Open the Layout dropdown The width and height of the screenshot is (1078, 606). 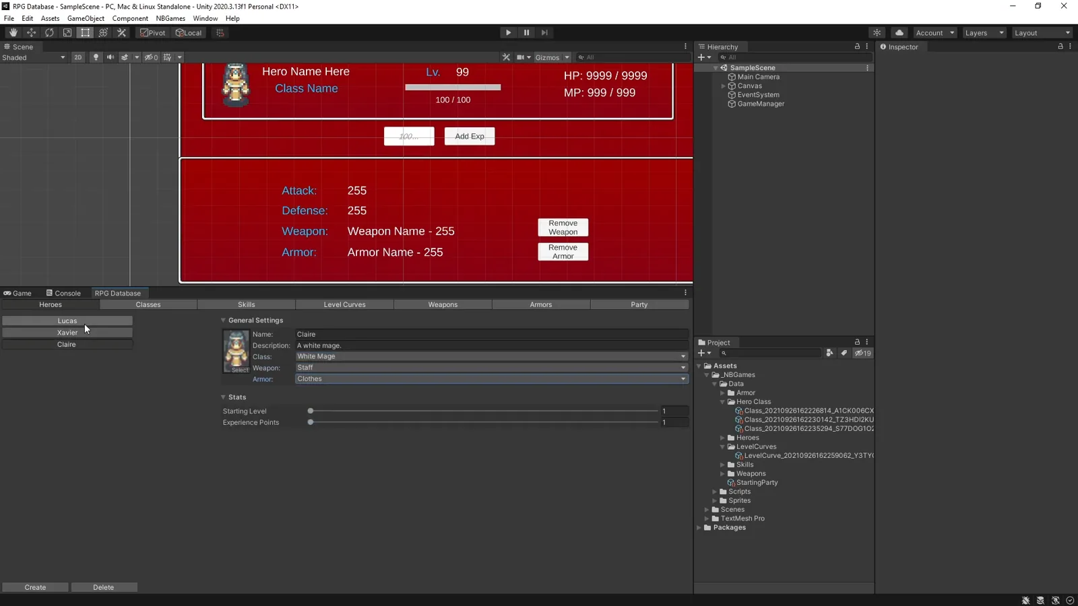tap(1042, 32)
